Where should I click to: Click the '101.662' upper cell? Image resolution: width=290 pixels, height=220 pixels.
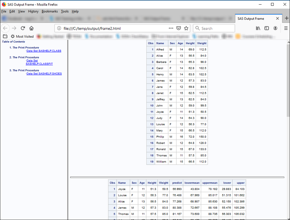click(239, 195)
